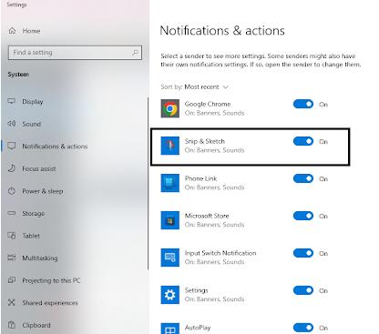Switch off the Settings sender toggle

tap(303, 290)
